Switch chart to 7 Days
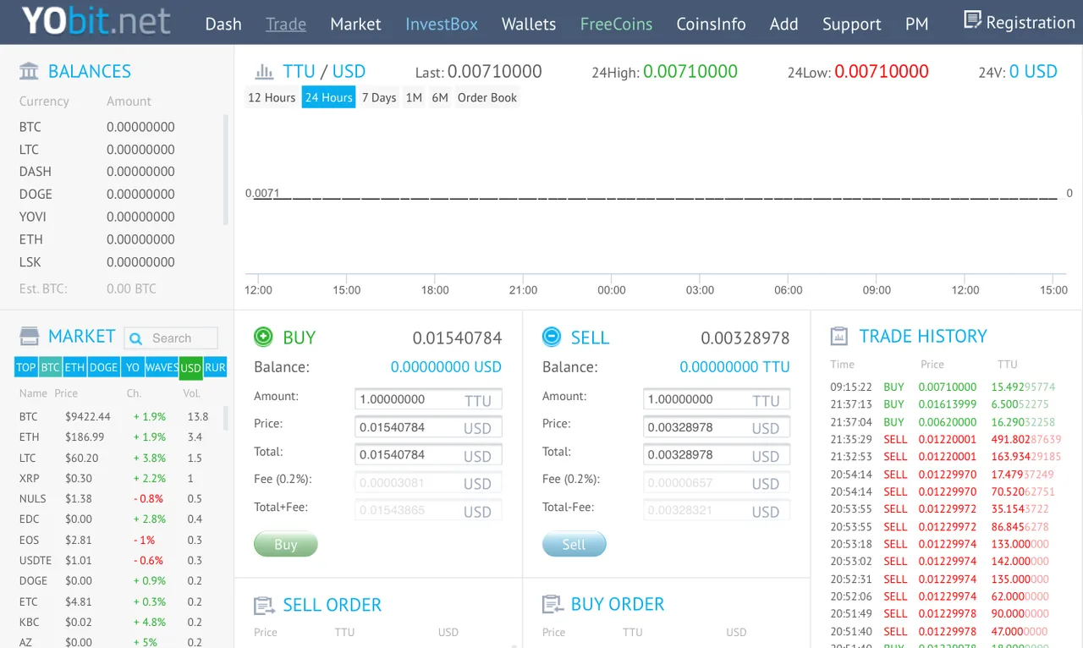The height and width of the screenshot is (648, 1083). point(378,97)
